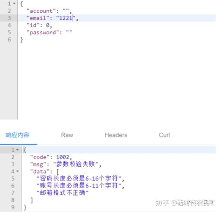Open the Curl tab

coord(164,135)
